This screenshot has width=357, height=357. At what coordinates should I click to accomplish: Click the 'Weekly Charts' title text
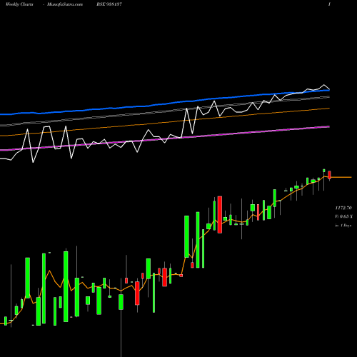pos(19,4)
